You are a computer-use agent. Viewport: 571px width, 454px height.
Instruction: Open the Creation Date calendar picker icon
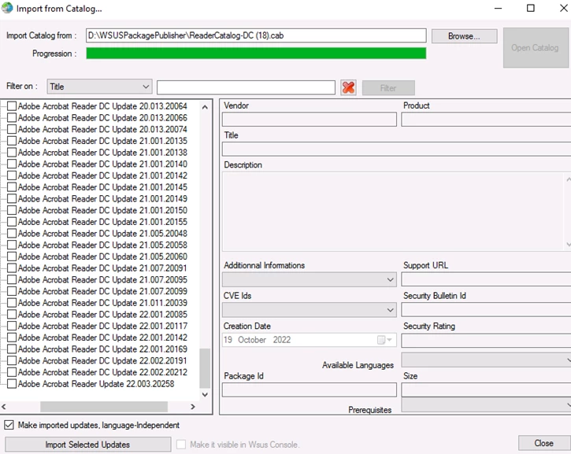(384, 340)
